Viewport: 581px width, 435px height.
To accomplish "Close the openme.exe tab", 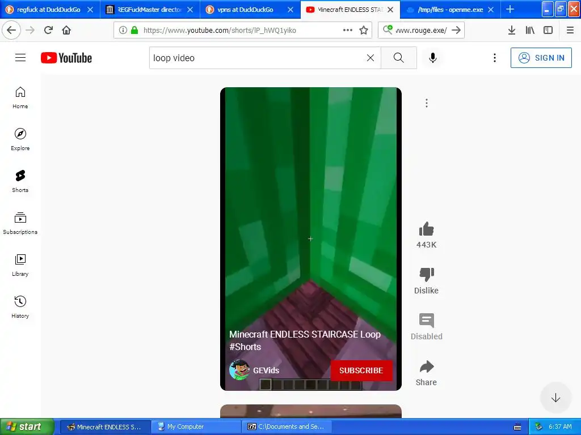I will point(491,10).
